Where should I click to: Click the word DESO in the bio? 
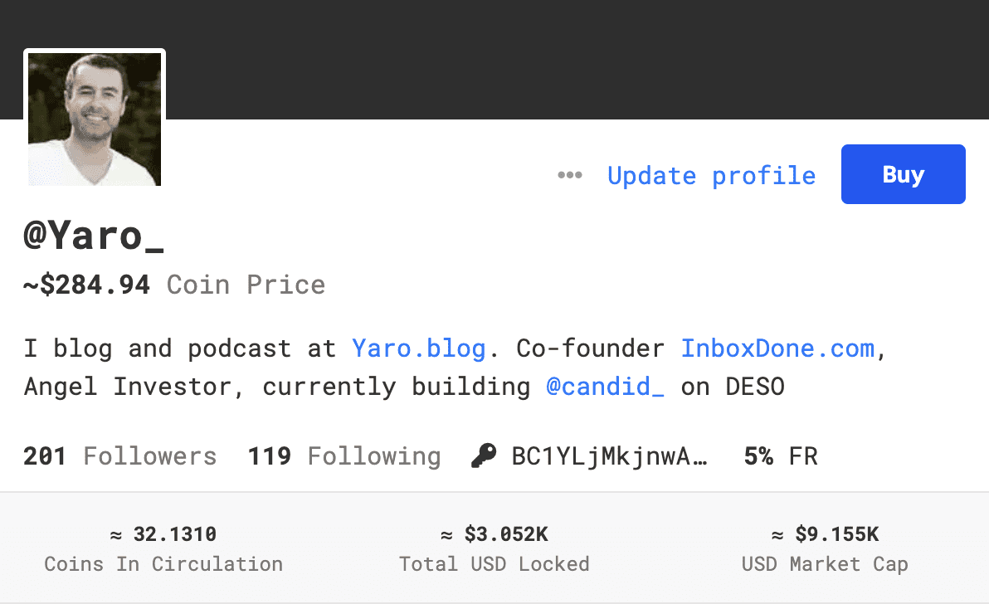pos(753,386)
